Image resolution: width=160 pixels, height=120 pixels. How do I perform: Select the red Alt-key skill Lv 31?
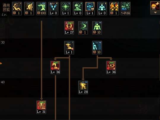41,105
